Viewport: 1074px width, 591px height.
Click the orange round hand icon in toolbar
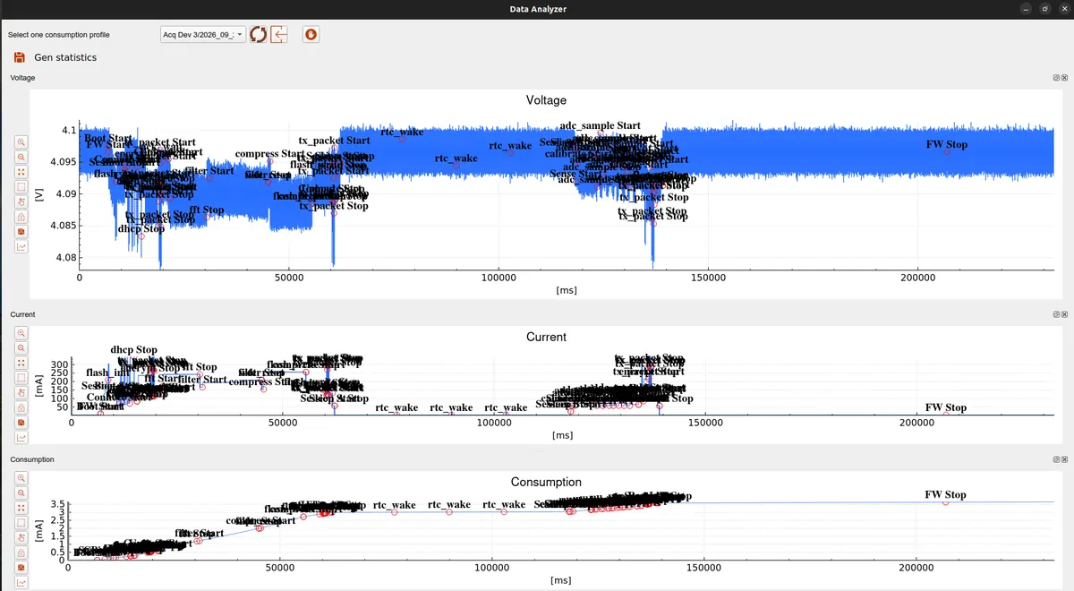coord(311,34)
